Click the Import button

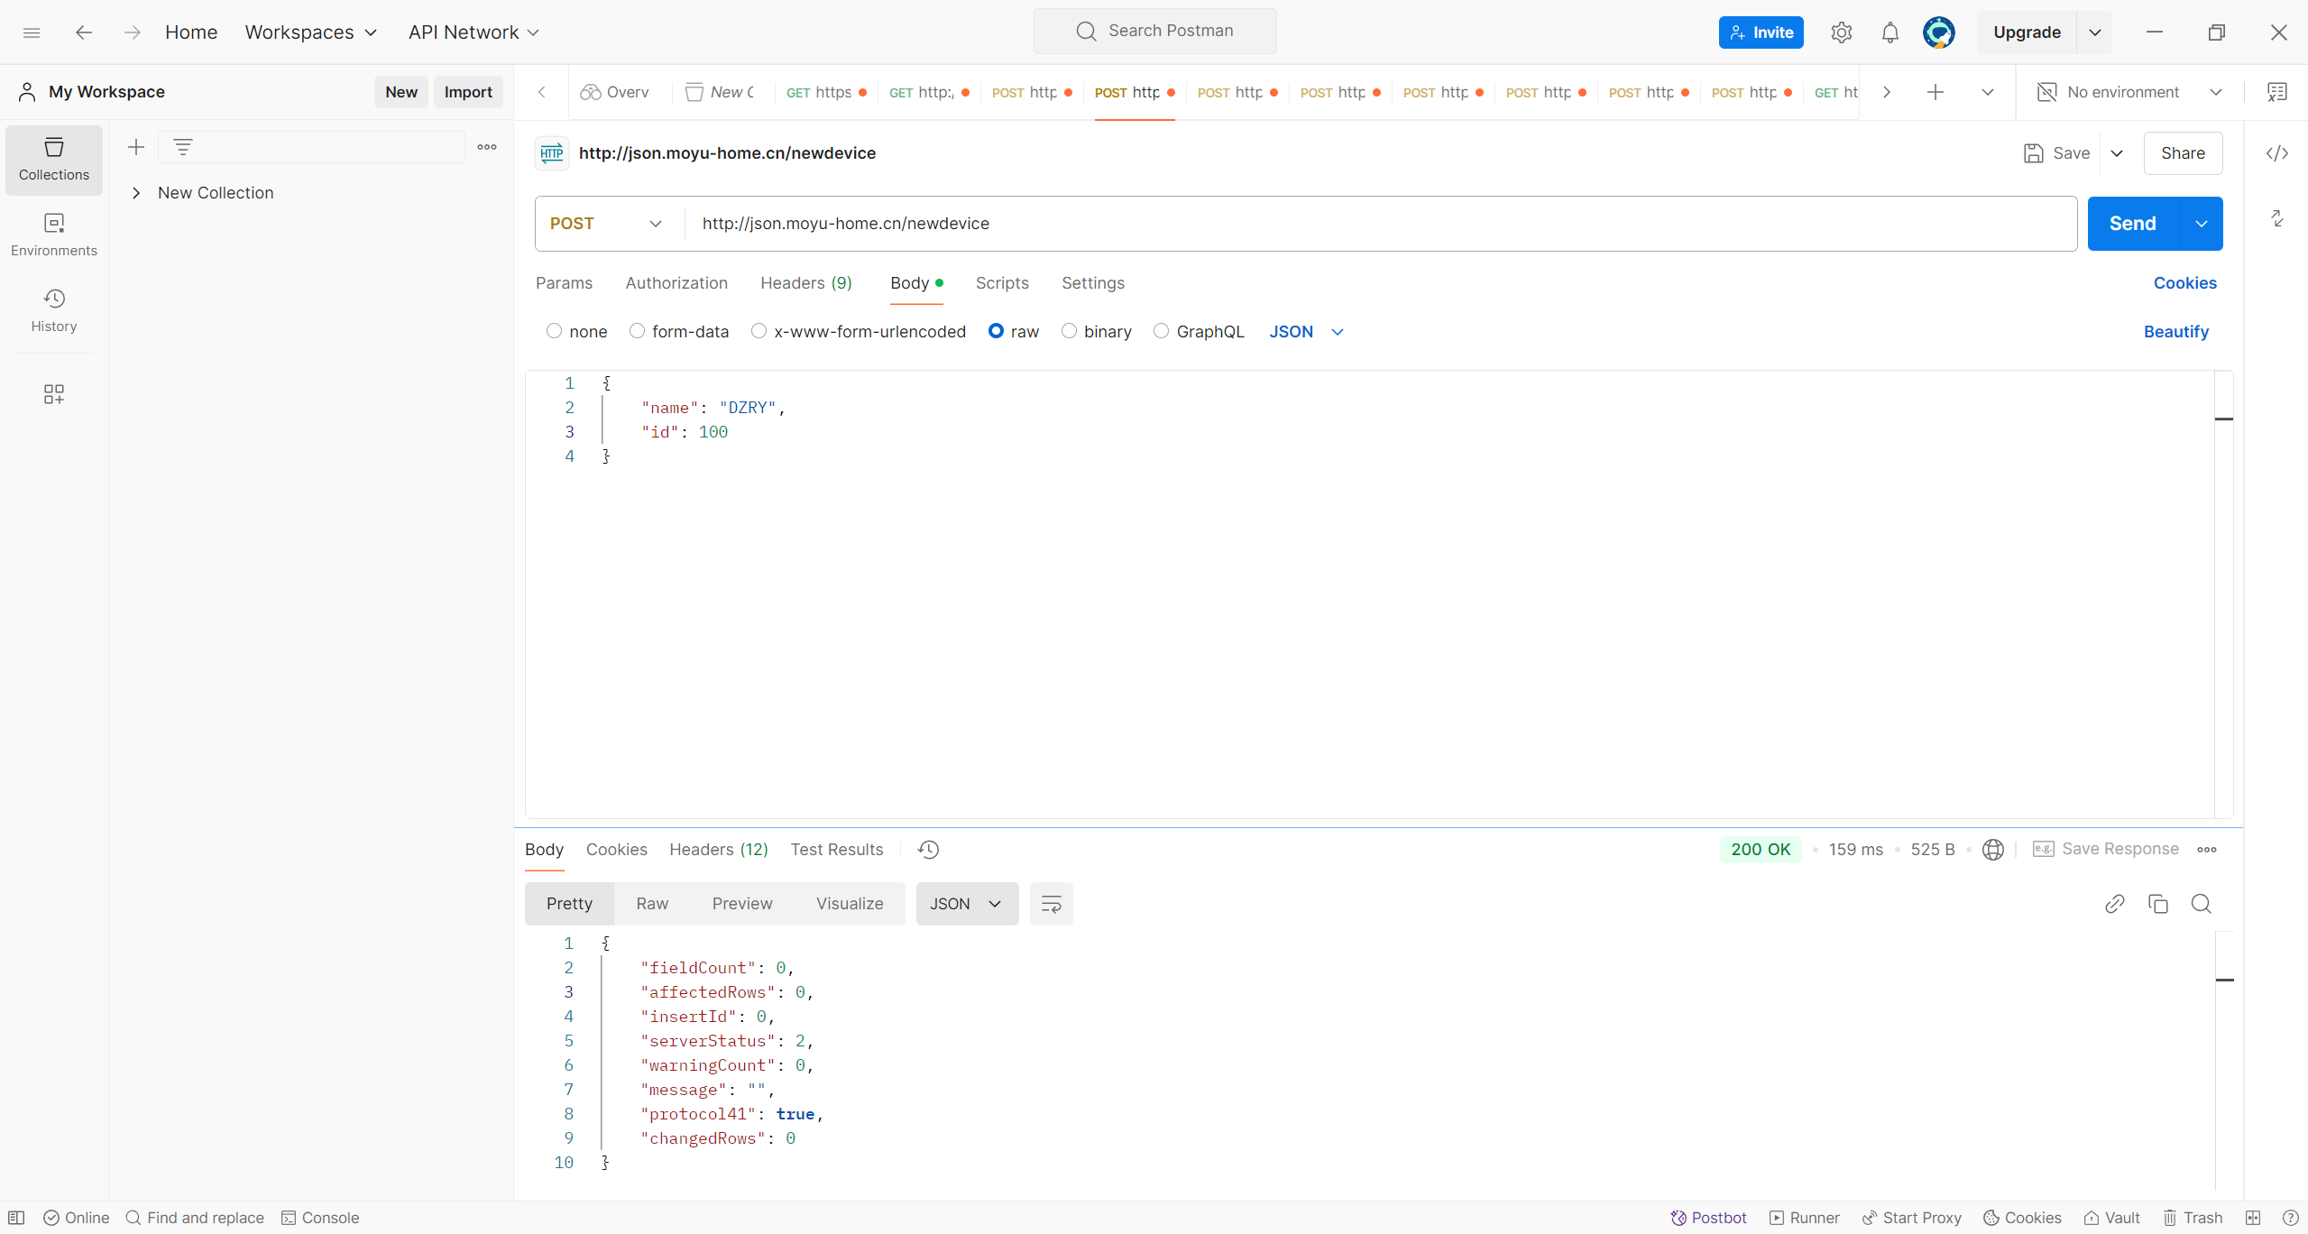point(468,92)
